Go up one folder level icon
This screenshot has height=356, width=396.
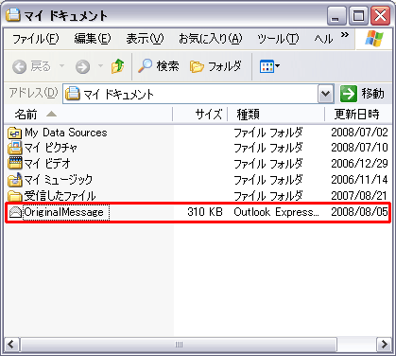pos(118,66)
